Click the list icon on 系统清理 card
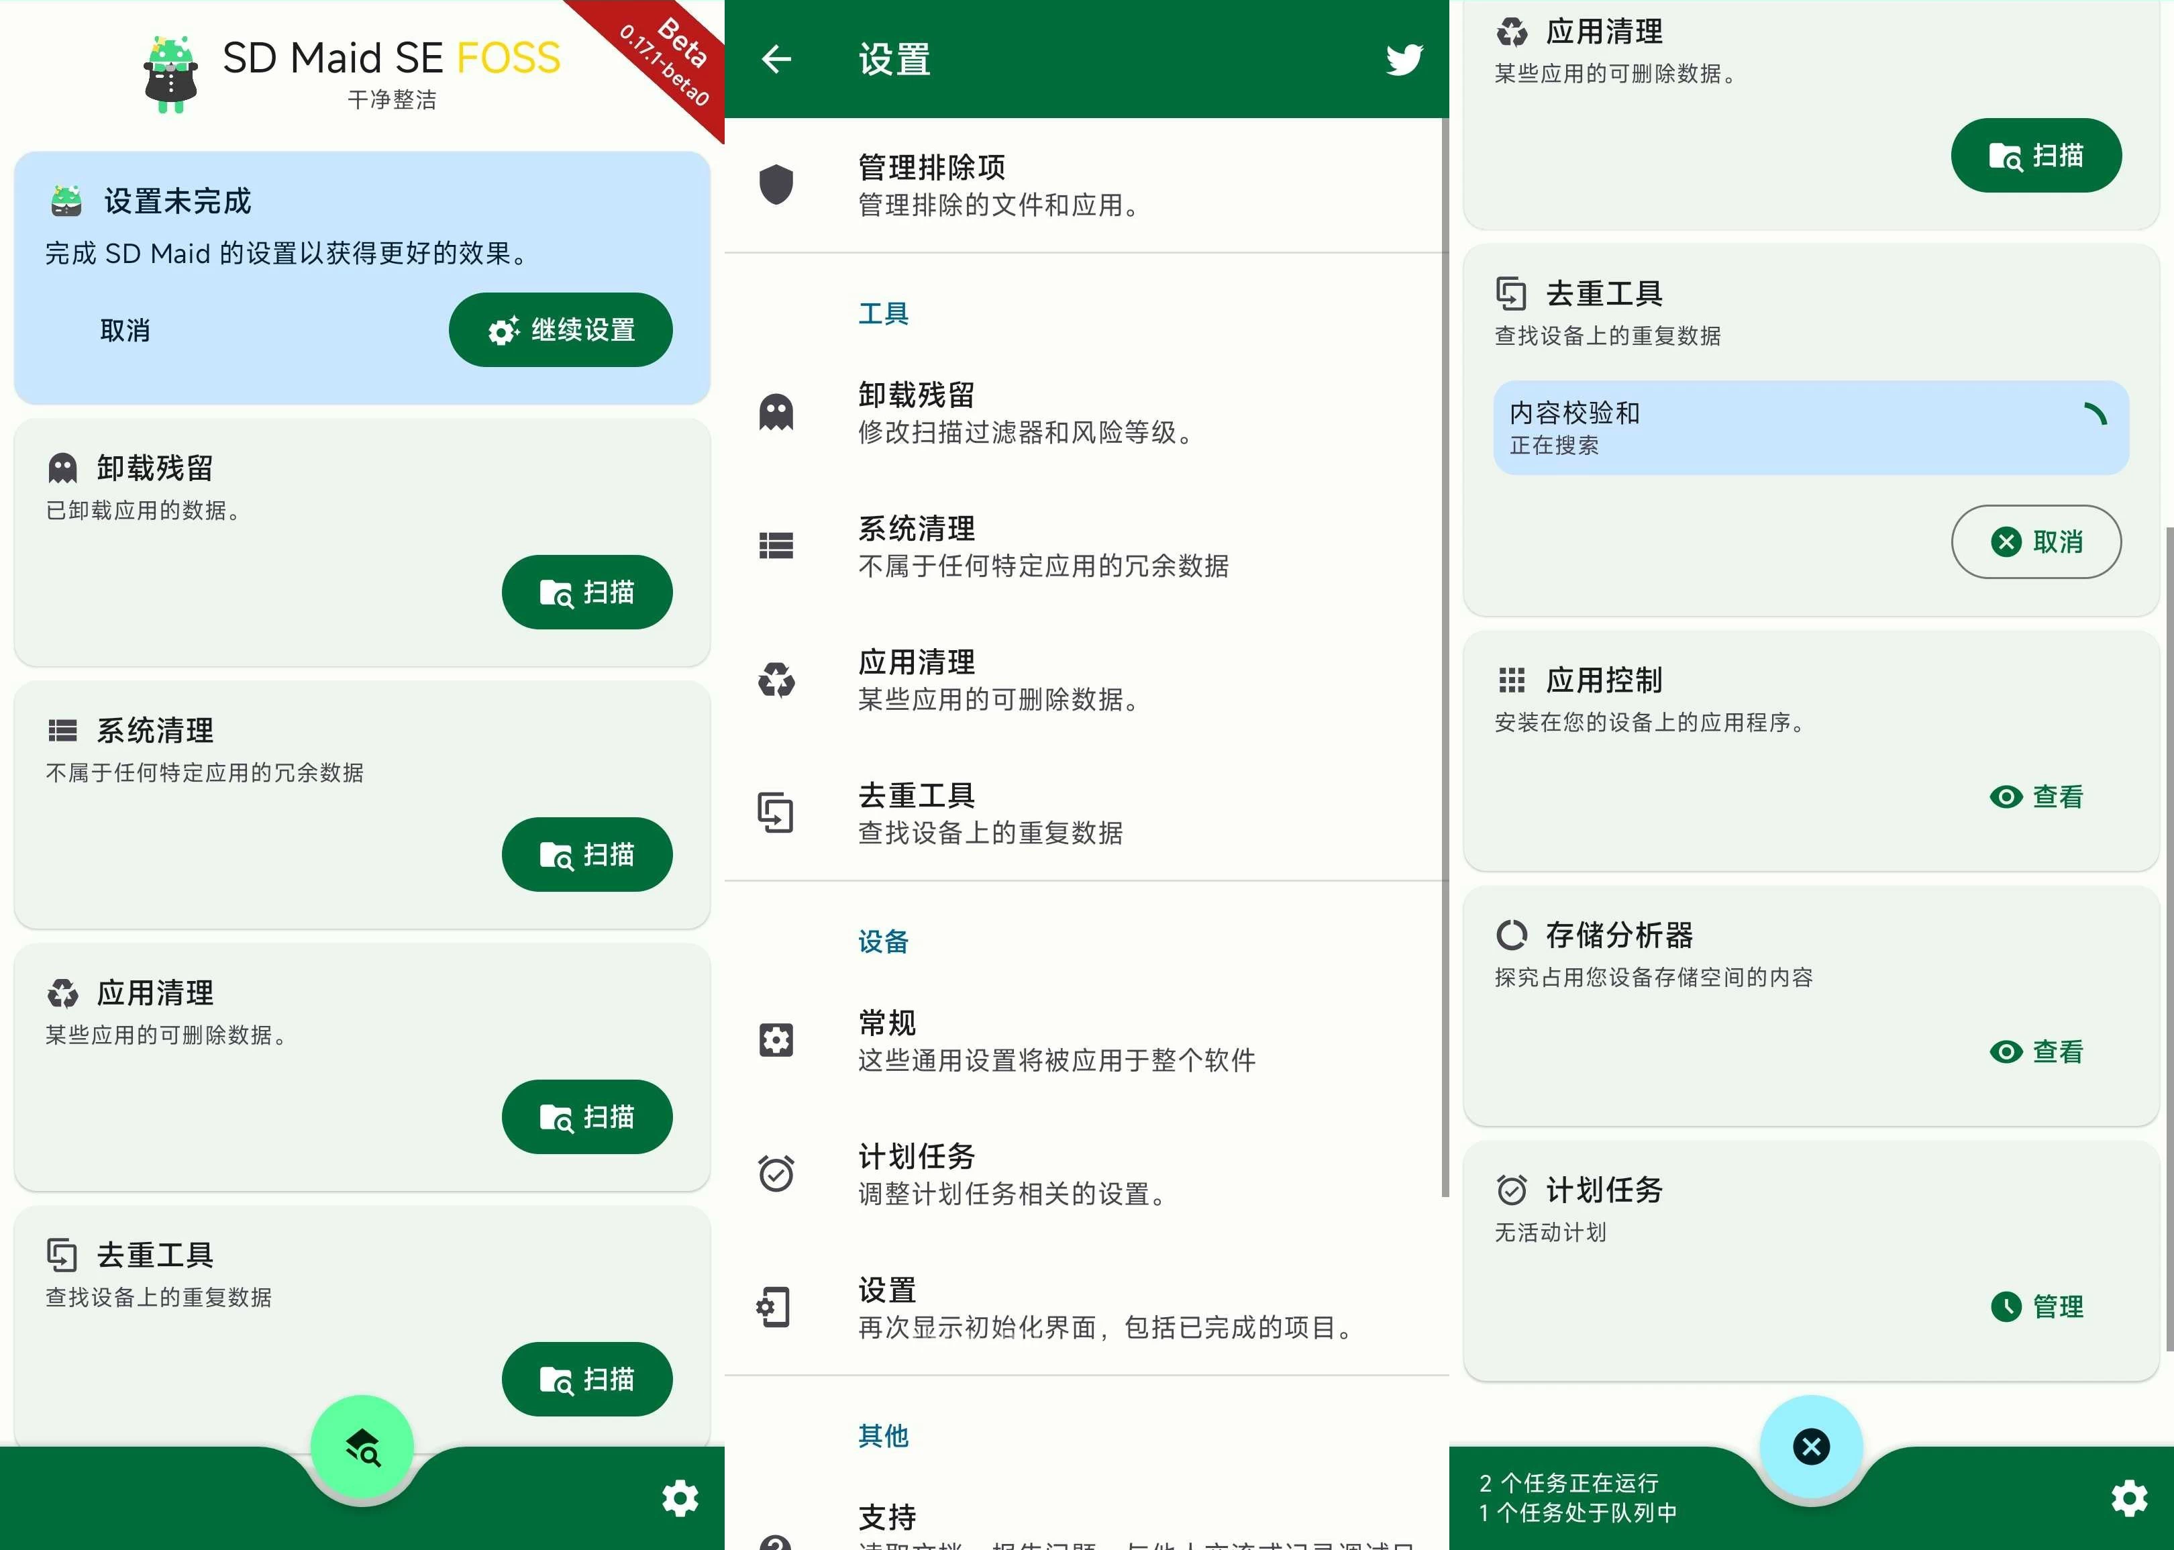Screen dimensions: 2174x1550 [63, 731]
